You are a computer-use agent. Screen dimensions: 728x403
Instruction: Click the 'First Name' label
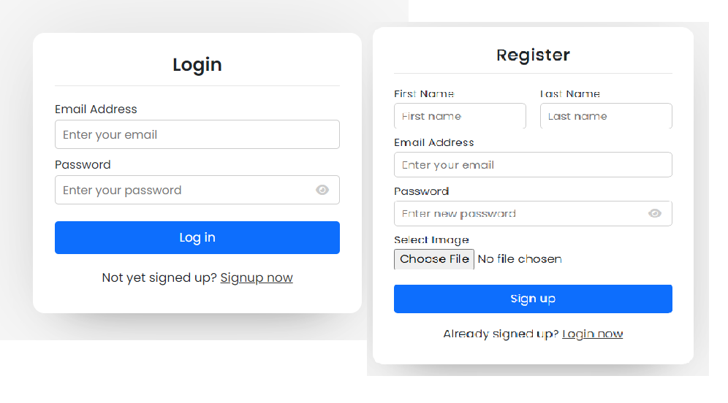[424, 93]
